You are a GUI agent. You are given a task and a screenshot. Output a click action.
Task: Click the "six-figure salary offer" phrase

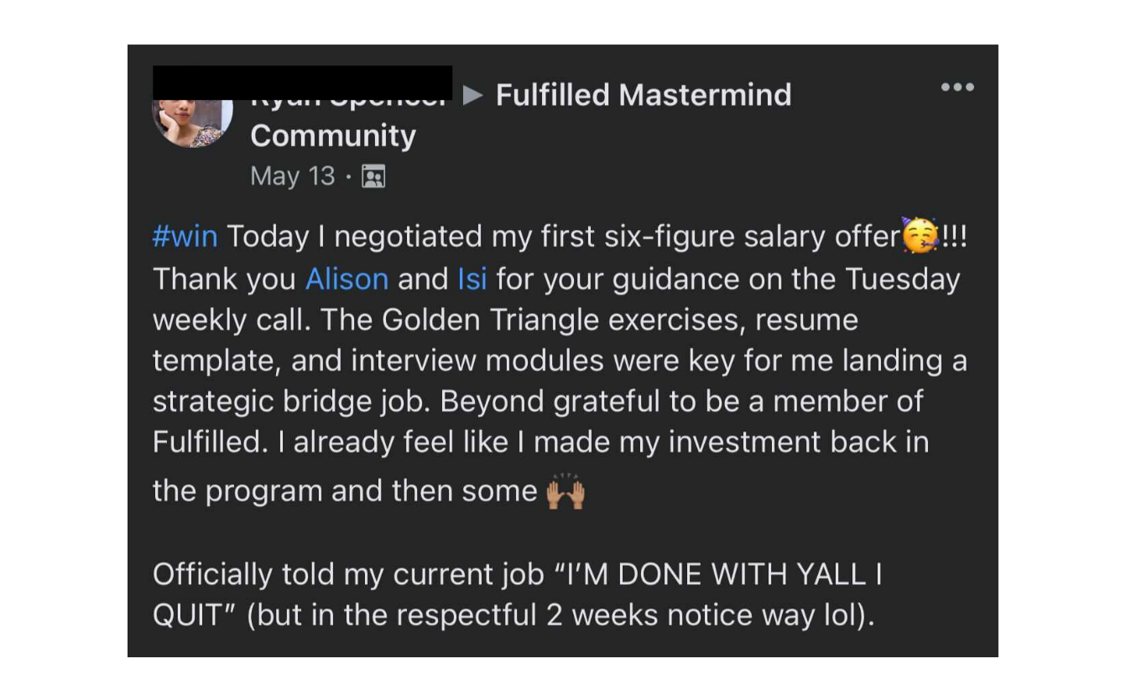(x=753, y=237)
